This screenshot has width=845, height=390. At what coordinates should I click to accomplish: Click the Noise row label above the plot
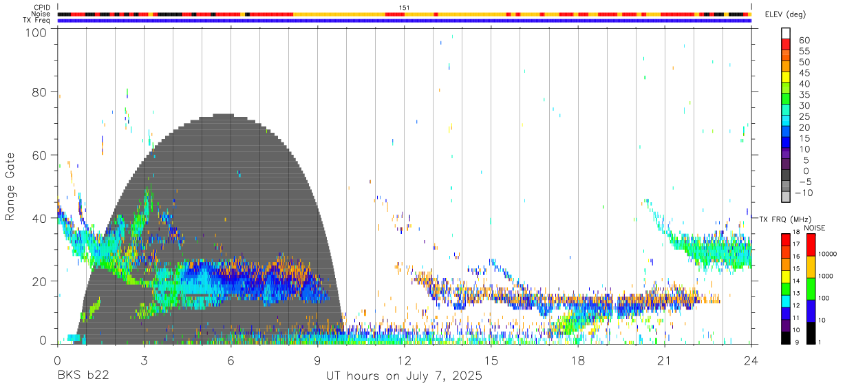(x=42, y=14)
